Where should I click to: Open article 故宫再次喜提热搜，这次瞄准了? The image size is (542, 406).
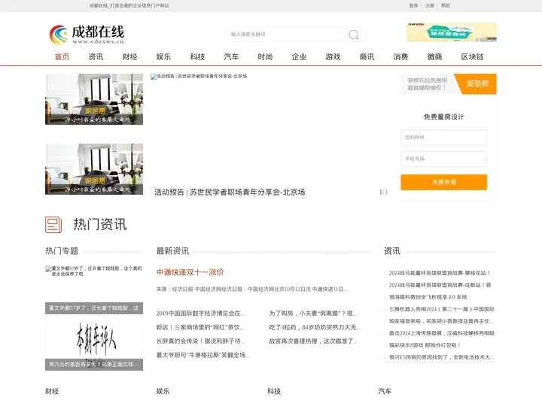pyautogui.click(x=313, y=341)
